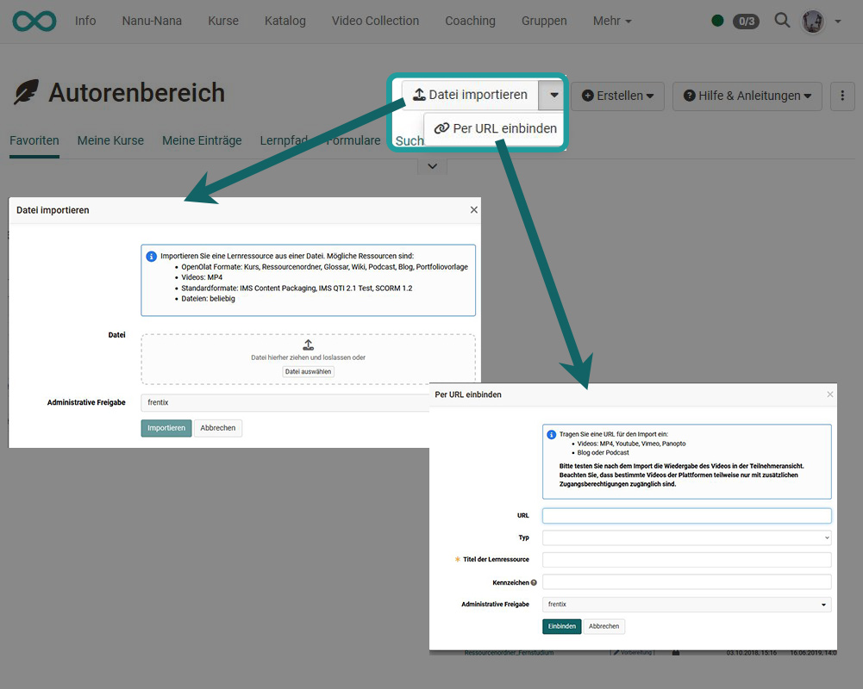Close the Per URL einbinden dialog
Screen dimensions: 863x689
830,394
